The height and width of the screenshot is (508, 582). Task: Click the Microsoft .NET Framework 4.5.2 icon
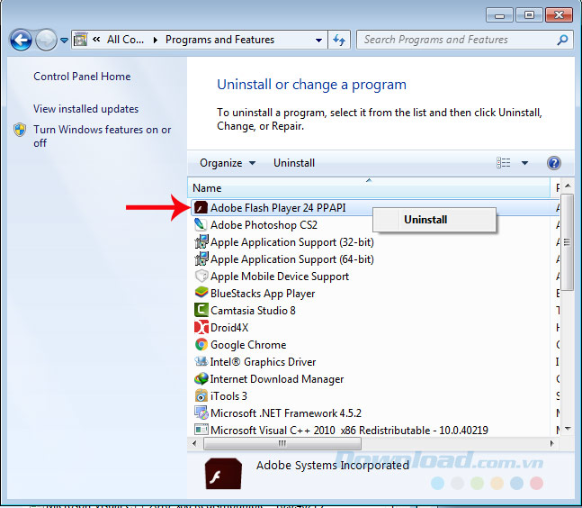[x=201, y=413]
